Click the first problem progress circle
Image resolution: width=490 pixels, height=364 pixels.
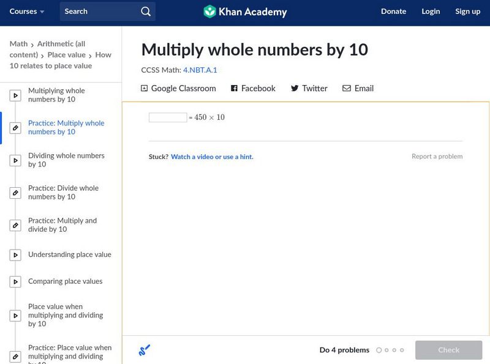[x=379, y=351]
